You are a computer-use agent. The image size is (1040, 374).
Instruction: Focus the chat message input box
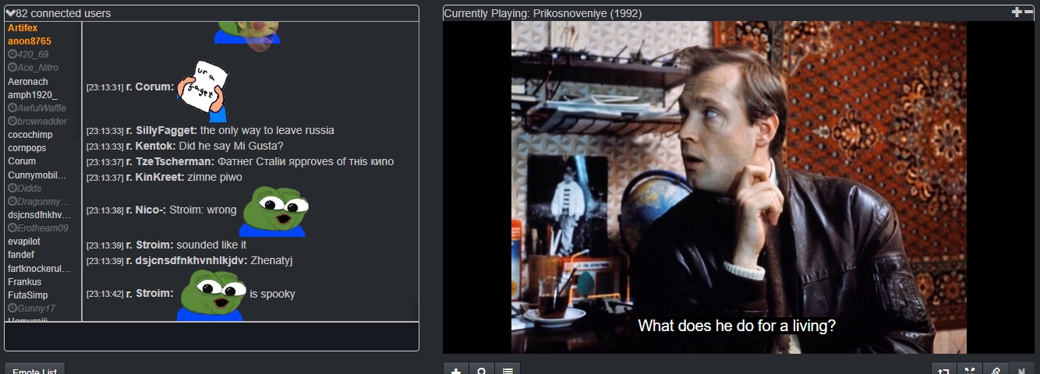tap(211, 336)
